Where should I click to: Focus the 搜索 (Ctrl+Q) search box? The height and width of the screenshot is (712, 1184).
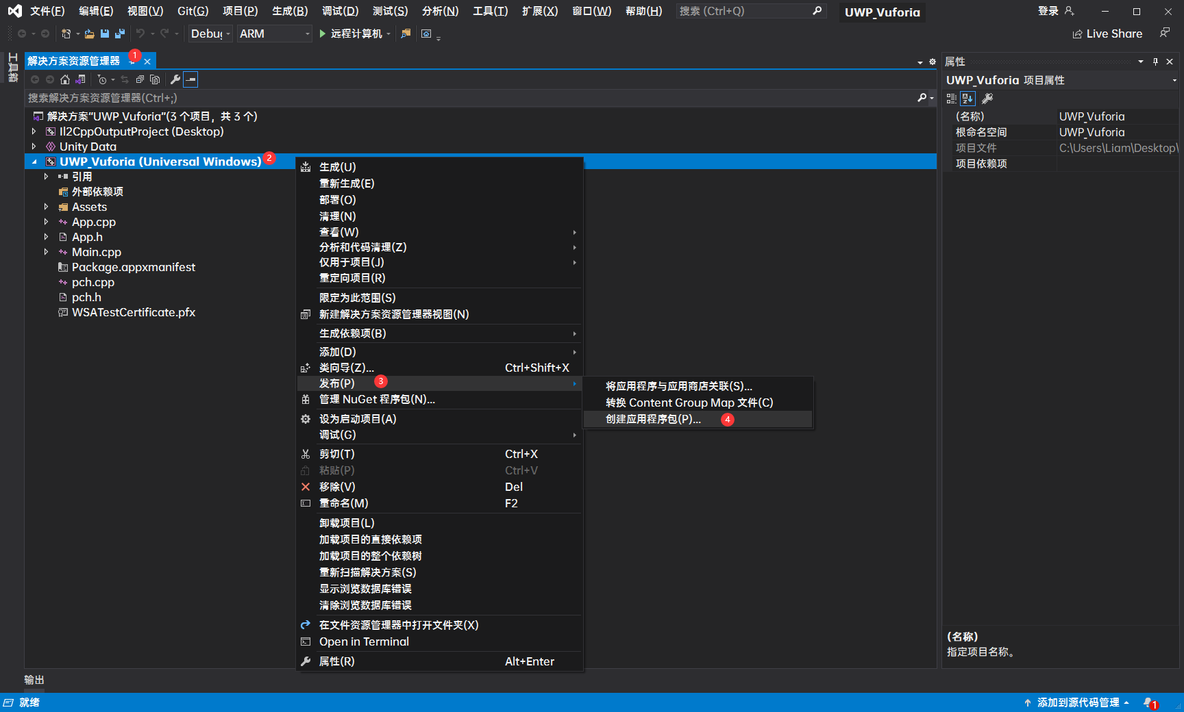[x=750, y=11]
